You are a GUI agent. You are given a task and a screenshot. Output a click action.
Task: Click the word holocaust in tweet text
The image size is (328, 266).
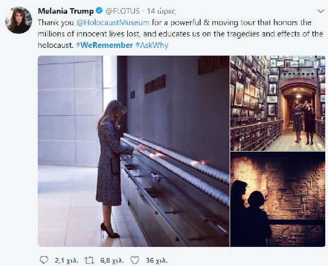(x=55, y=45)
